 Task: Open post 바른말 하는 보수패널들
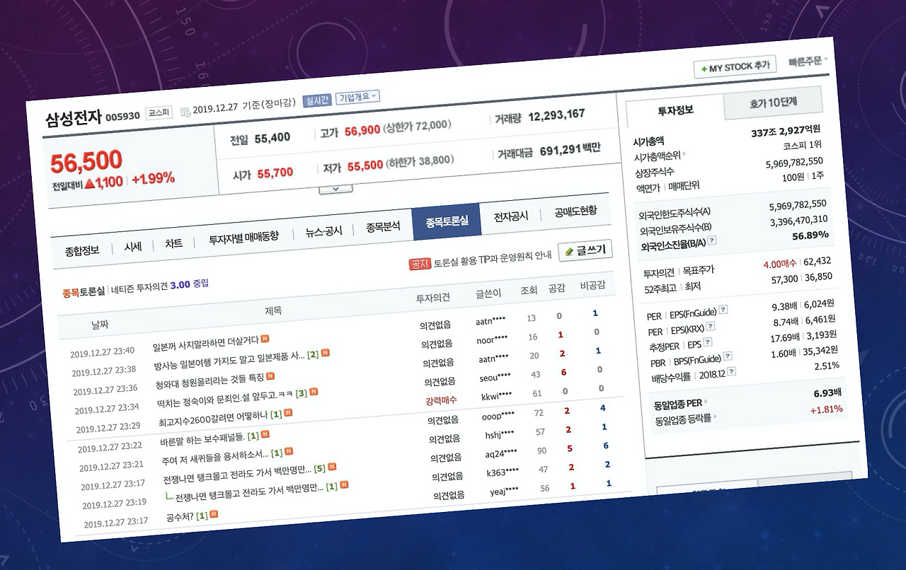click(x=202, y=441)
